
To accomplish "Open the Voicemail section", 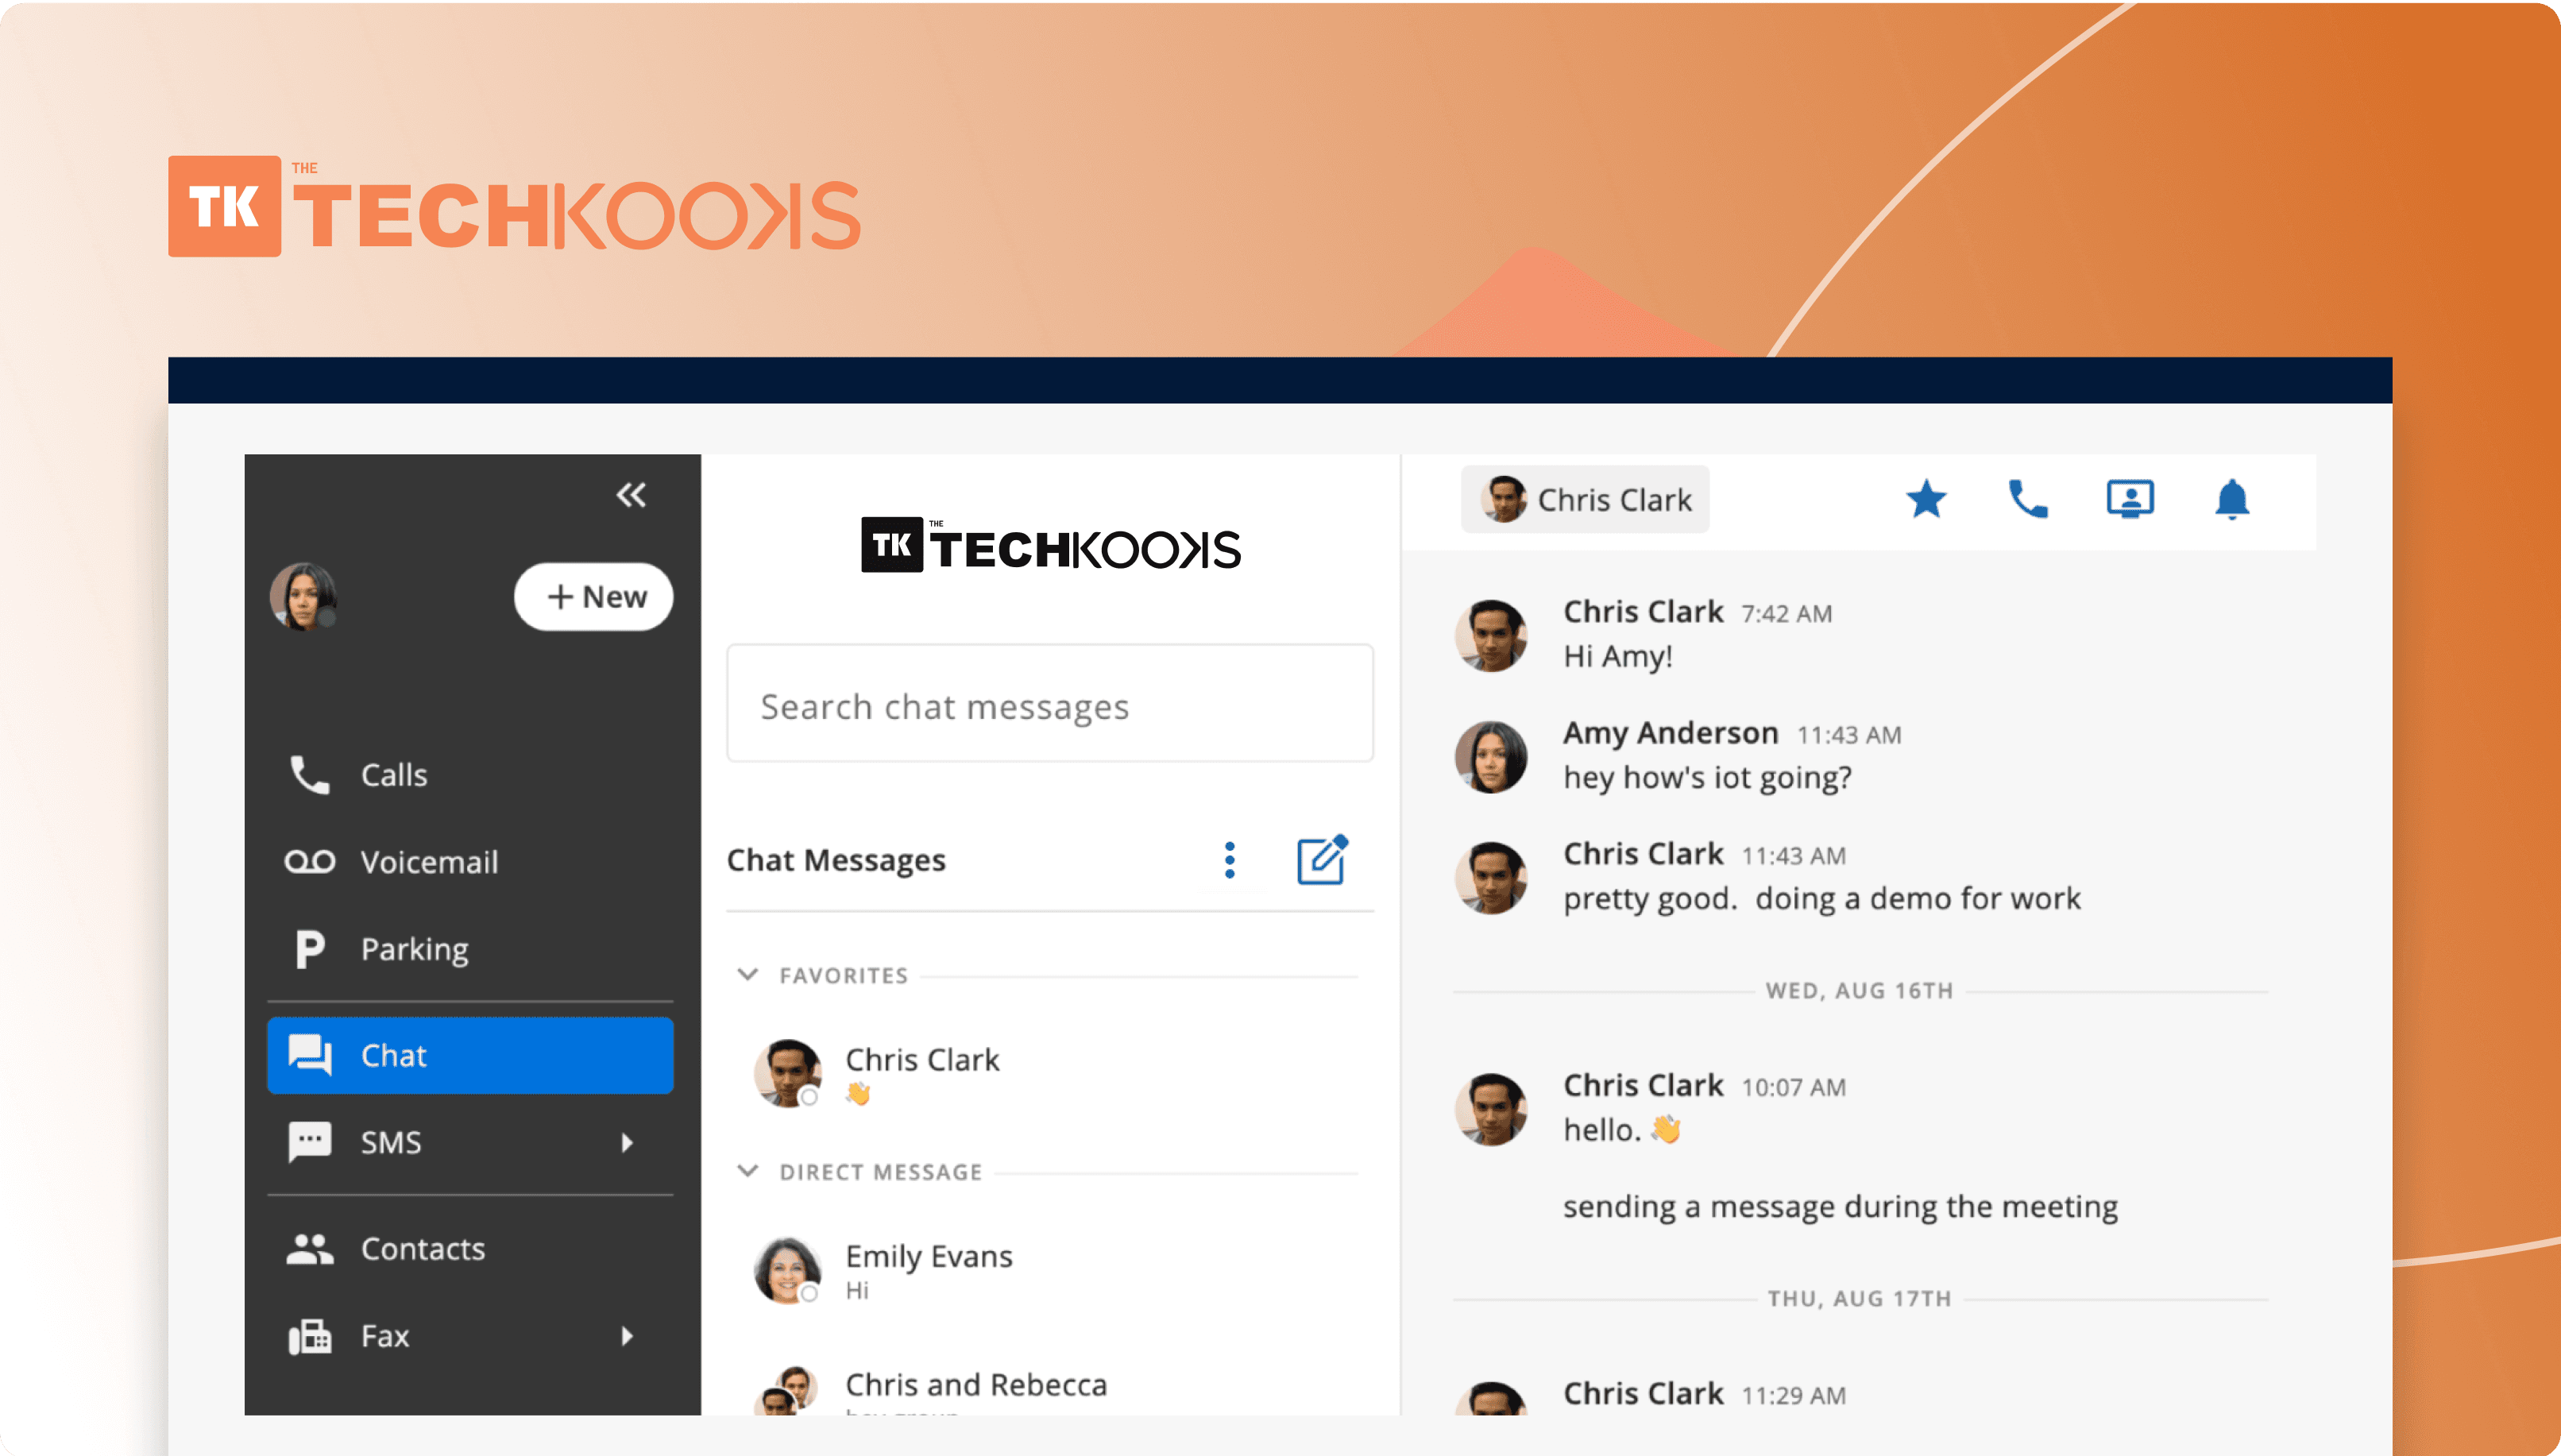I will (428, 862).
